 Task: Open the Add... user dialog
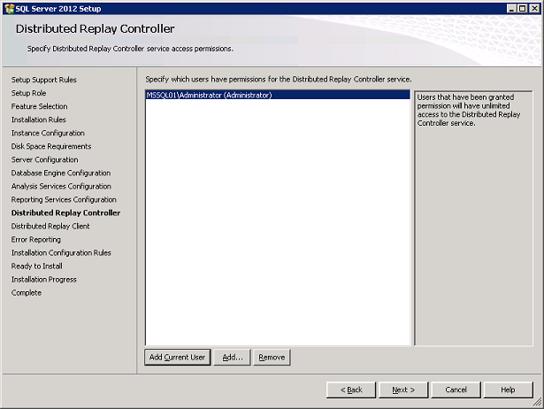232,358
